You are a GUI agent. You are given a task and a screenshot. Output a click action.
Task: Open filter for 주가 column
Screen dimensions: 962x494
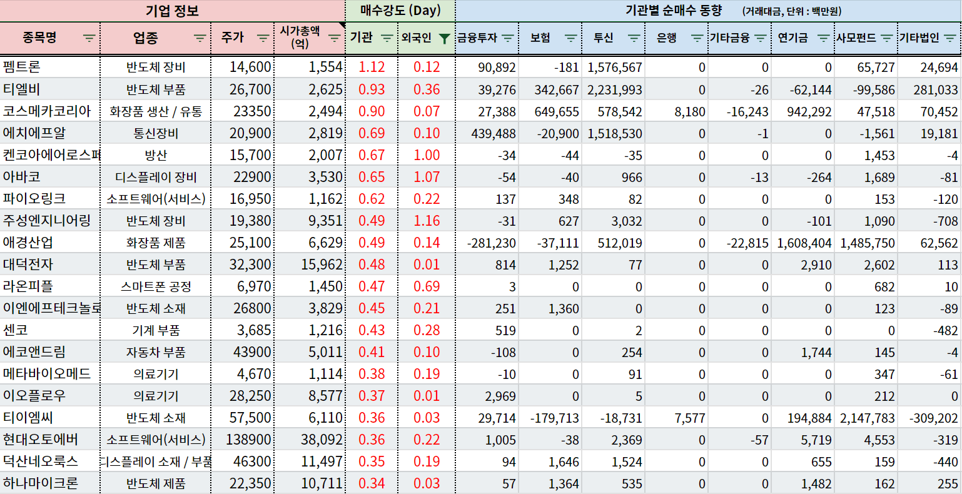263,38
